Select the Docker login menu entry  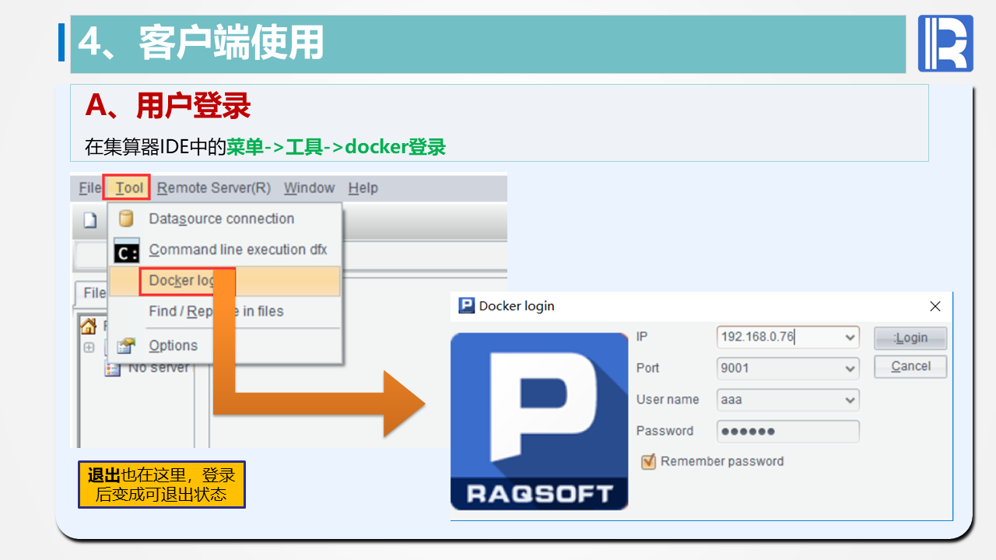225,281
